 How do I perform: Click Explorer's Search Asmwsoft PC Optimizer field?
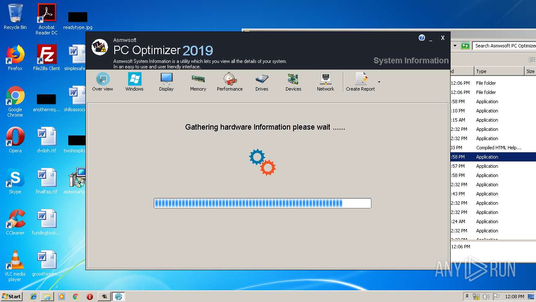[505, 46]
